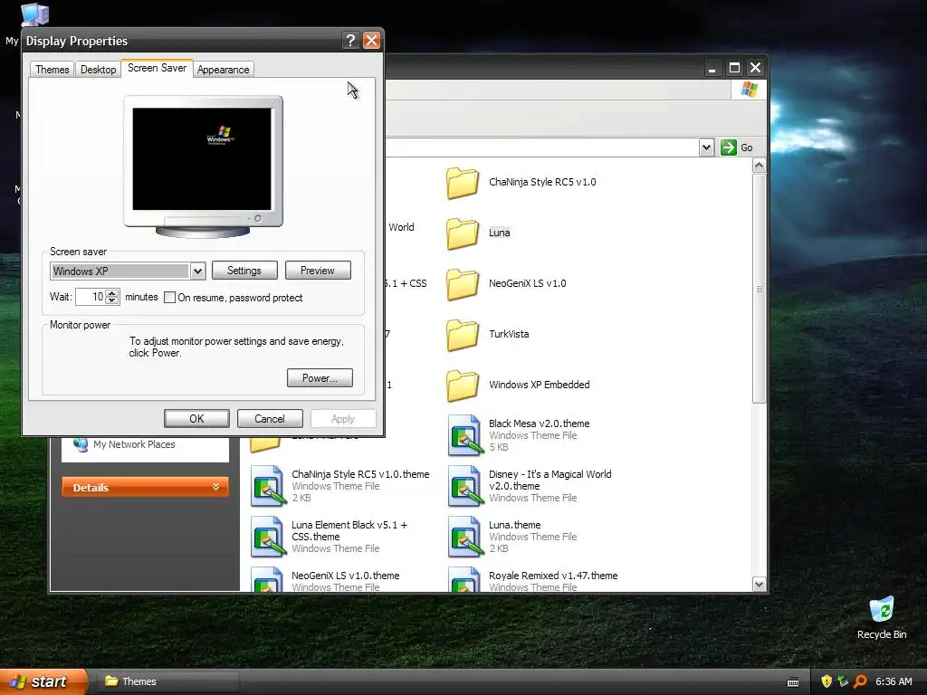The height and width of the screenshot is (695, 927).
Task: Click OK in Display Properties
Action: tap(196, 418)
